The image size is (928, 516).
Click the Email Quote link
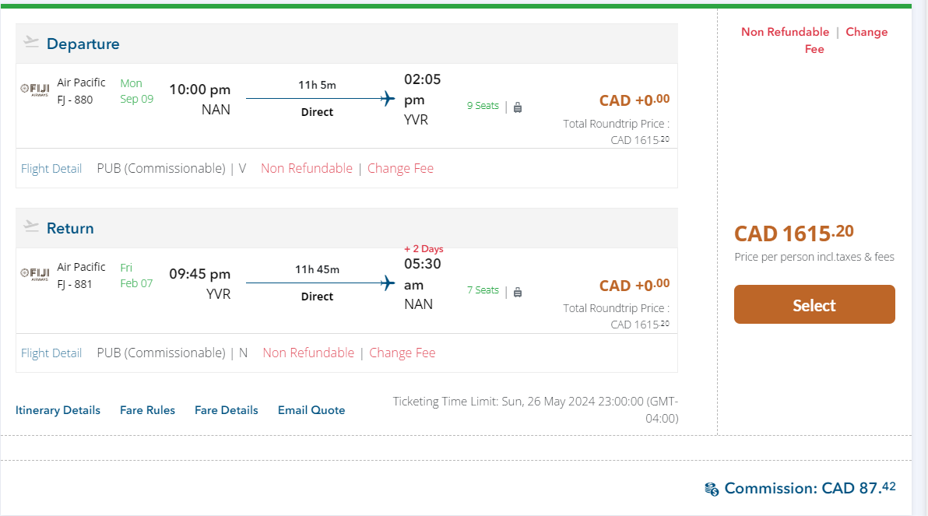click(x=311, y=410)
